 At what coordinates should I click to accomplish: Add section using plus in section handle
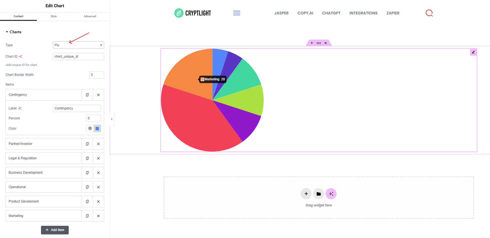312,43
